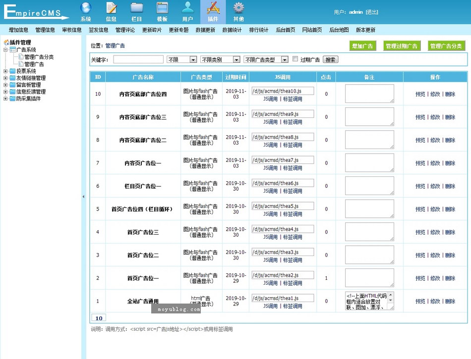Click the page icon beside 管理广告分类
Viewport: 471px width, 359px height.
click(x=21, y=56)
